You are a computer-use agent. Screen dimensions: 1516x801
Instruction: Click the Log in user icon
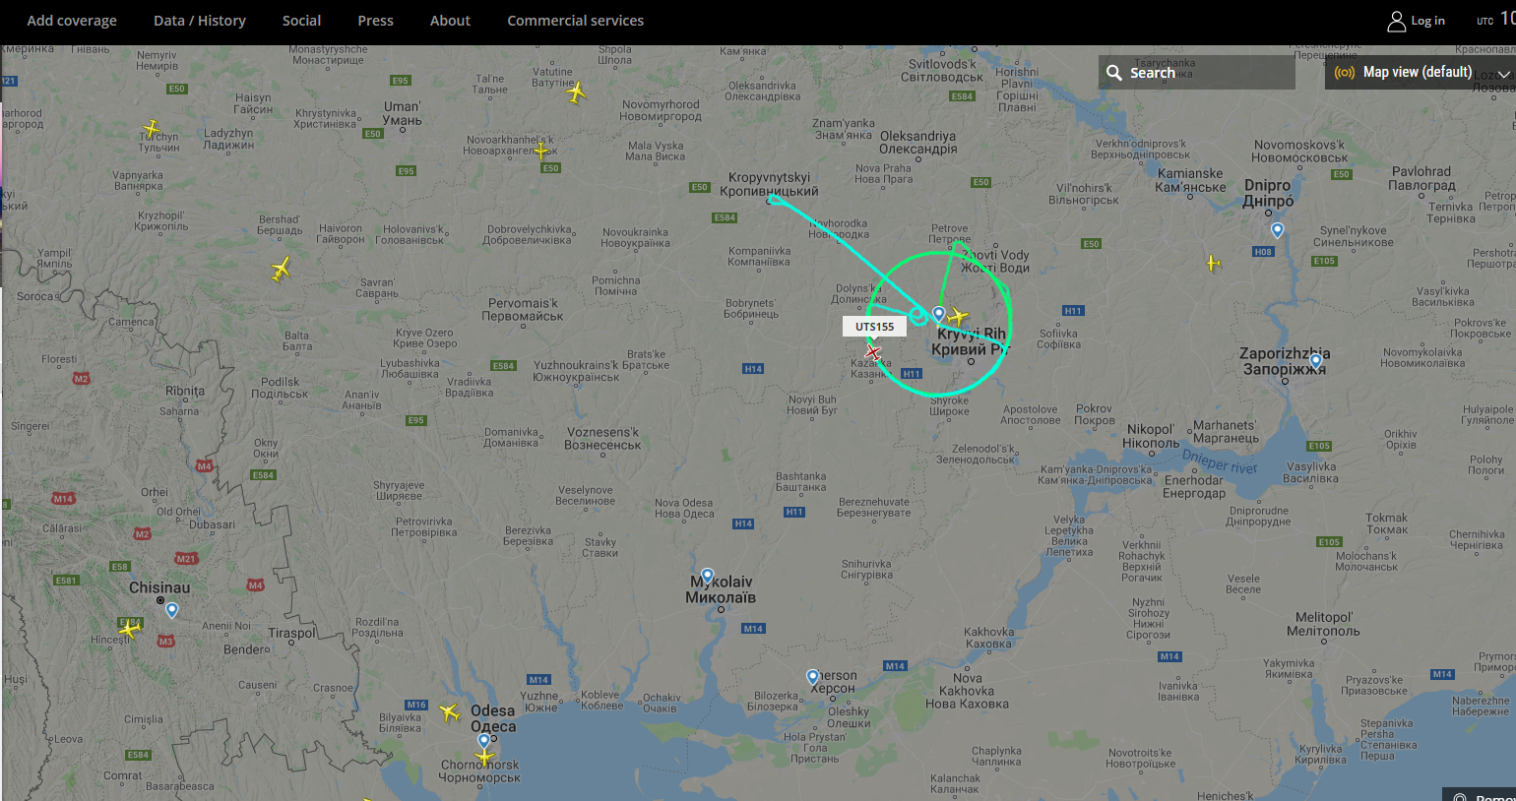(x=1396, y=21)
